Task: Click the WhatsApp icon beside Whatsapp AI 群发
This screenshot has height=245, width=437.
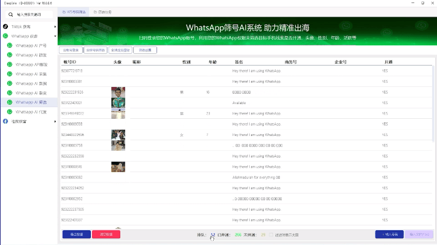Action: [10, 55]
